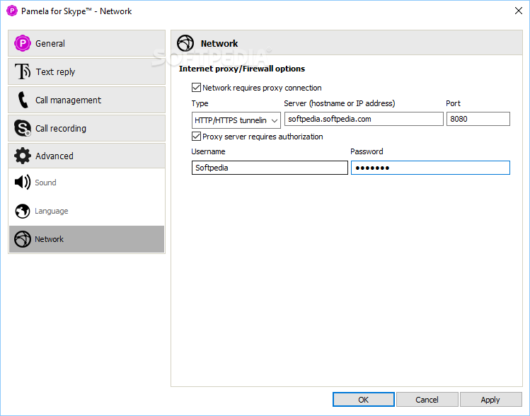Click the Server hostname input field

[364, 119]
